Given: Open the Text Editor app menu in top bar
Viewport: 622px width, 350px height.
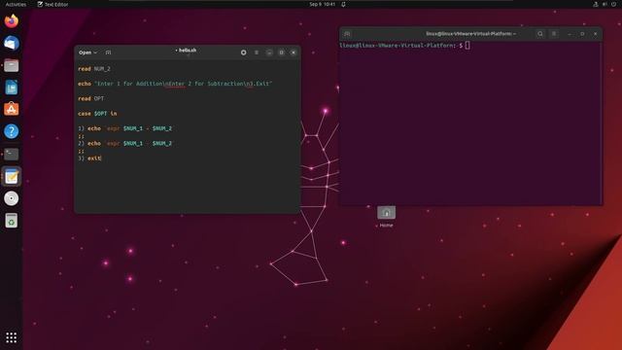Looking at the screenshot, I should click(x=52, y=4).
